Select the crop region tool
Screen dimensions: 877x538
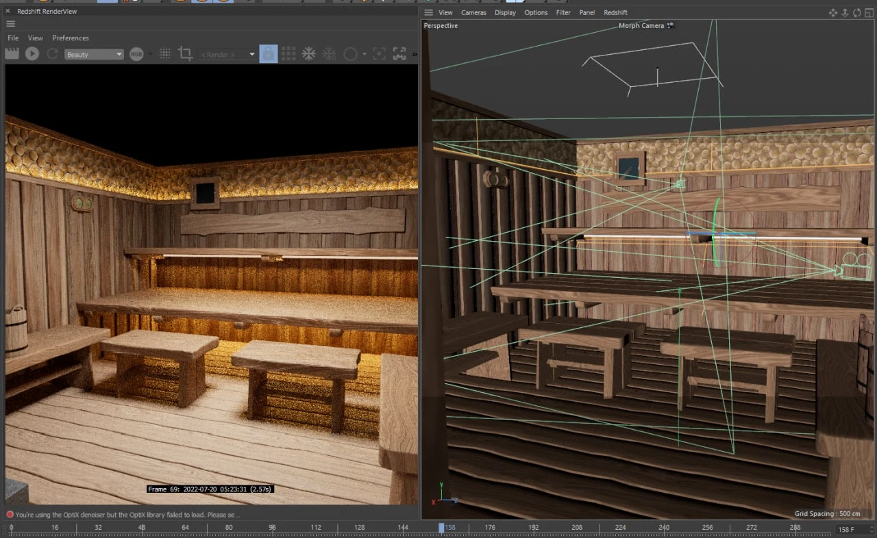coord(185,53)
